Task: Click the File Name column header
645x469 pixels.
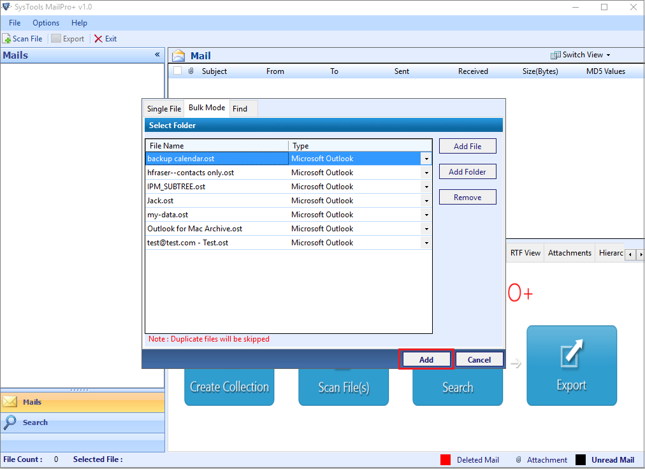Action: pyautogui.click(x=217, y=146)
